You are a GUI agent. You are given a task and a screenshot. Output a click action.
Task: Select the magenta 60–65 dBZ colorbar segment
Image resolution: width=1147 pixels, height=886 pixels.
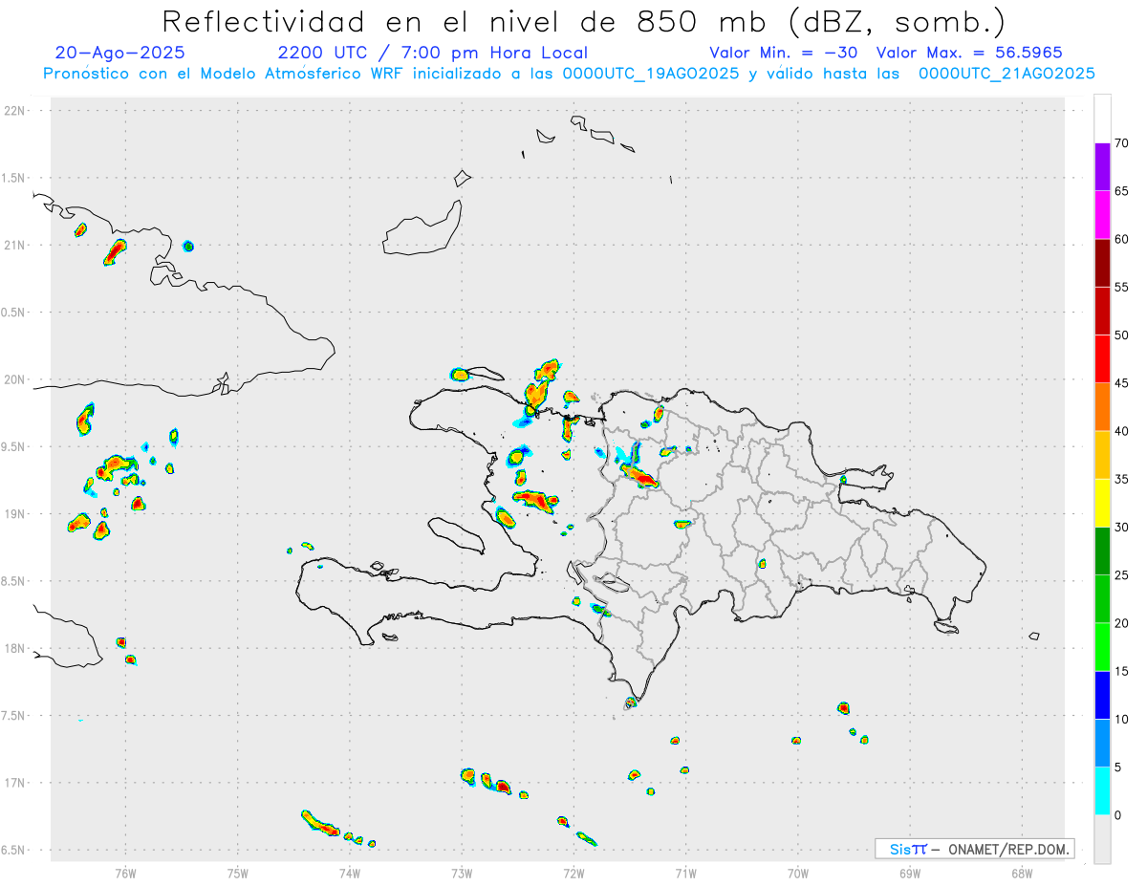pos(1102,215)
